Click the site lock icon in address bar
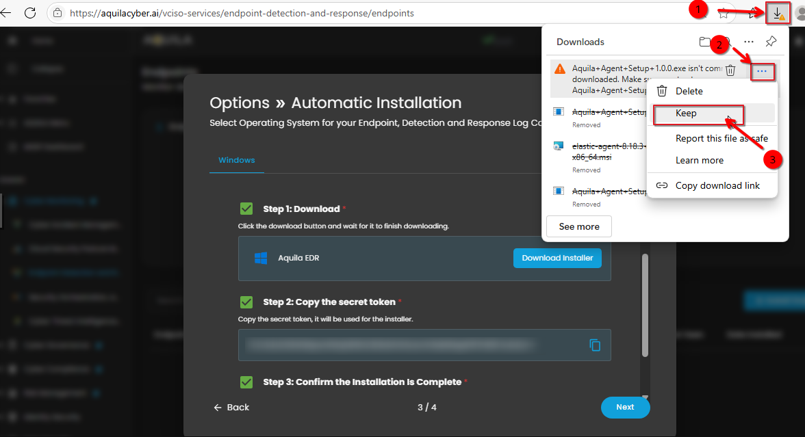 [x=57, y=13]
